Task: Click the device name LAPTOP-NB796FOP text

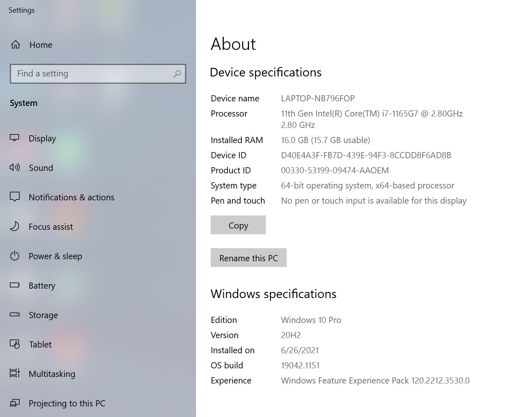Action: tap(318, 99)
